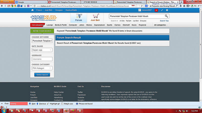The width and height of the screenshot is (202, 113).
Task: Click the browser address bar URL
Action: (x=83, y=6)
